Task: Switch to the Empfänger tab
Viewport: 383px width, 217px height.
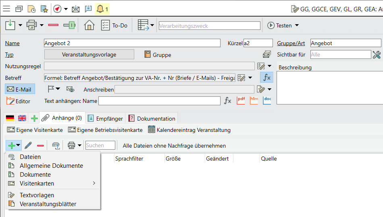Action: tap(105, 118)
